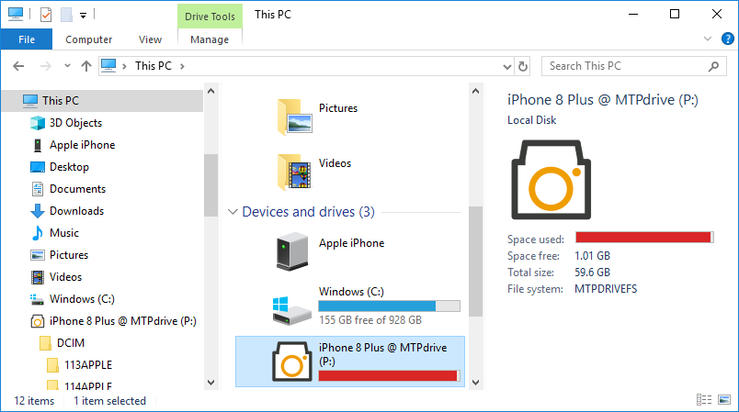The height and width of the screenshot is (412, 739).
Task: Switch to Large icons view layout
Action: pyautogui.click(x=722, y=400)
